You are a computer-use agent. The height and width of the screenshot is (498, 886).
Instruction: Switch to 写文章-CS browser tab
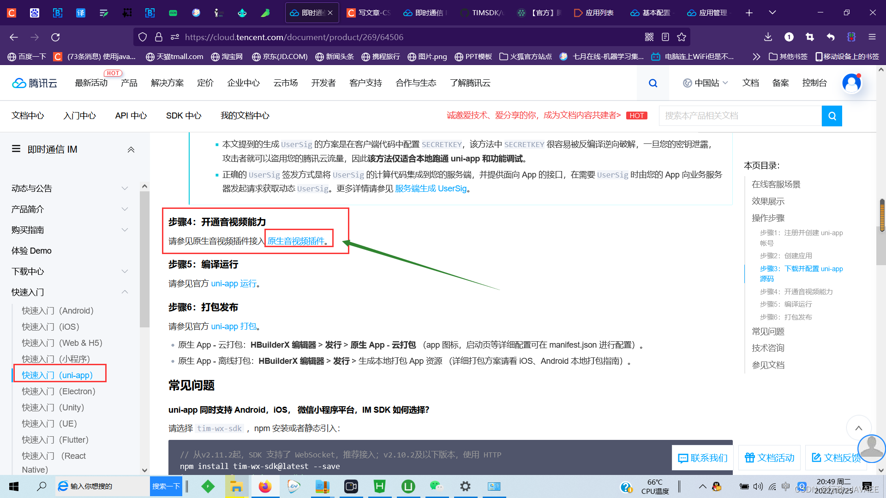tap(369, 13)
